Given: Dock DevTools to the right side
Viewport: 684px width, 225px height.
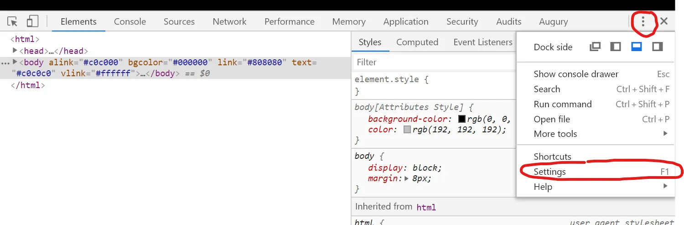Looking at the screenshot, I should click(657, 47).
